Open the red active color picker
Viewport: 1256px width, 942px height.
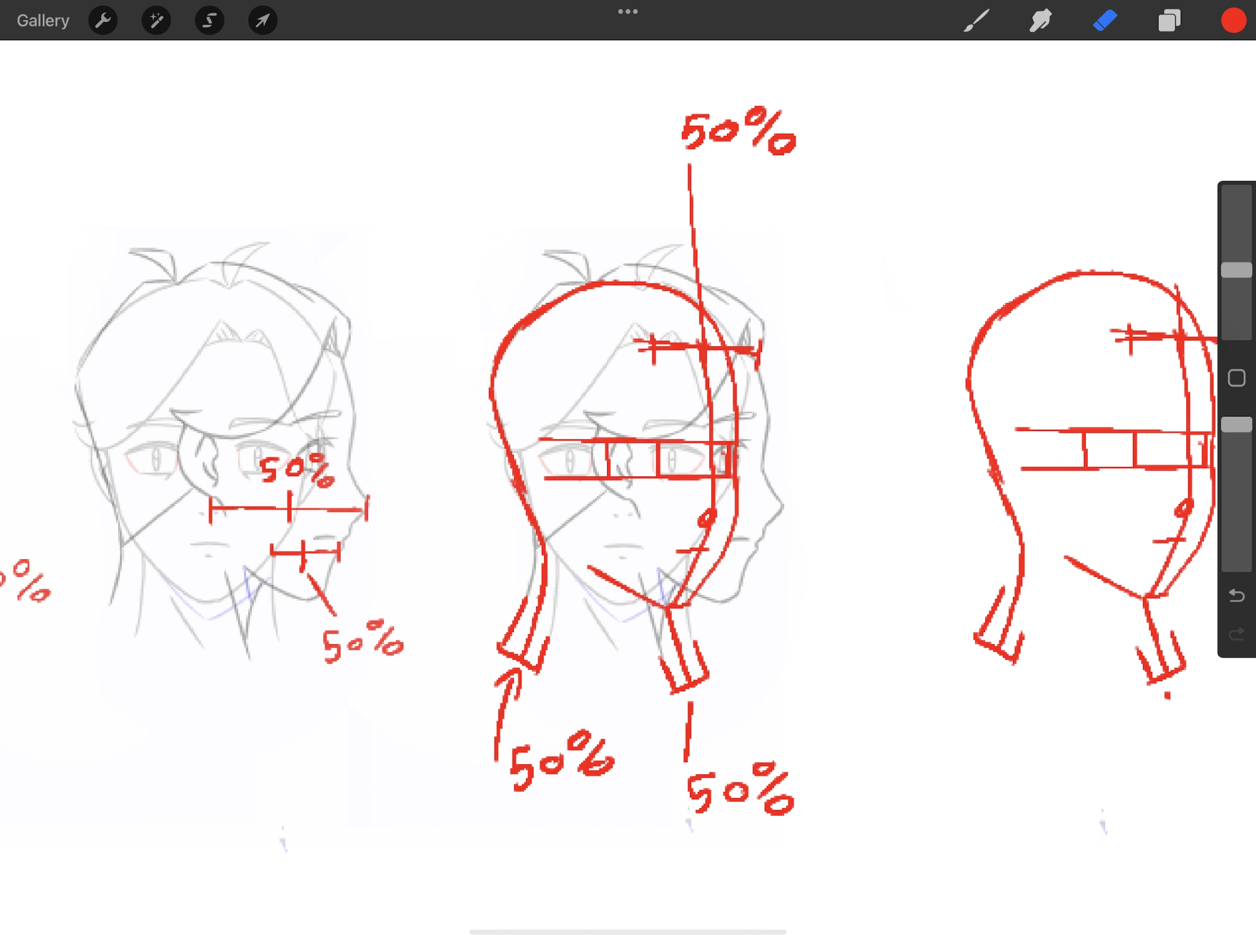pos(1233,21)
